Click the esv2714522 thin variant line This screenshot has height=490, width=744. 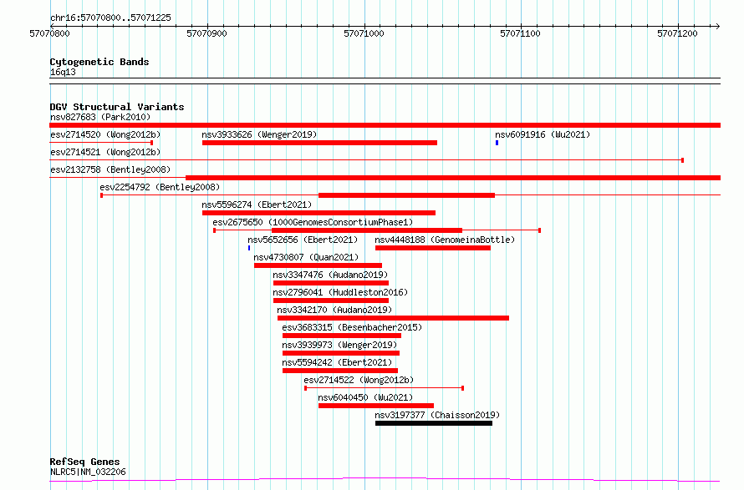point(384,388)
